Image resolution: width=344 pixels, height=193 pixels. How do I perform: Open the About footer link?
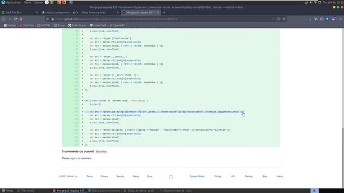point(280,176)
